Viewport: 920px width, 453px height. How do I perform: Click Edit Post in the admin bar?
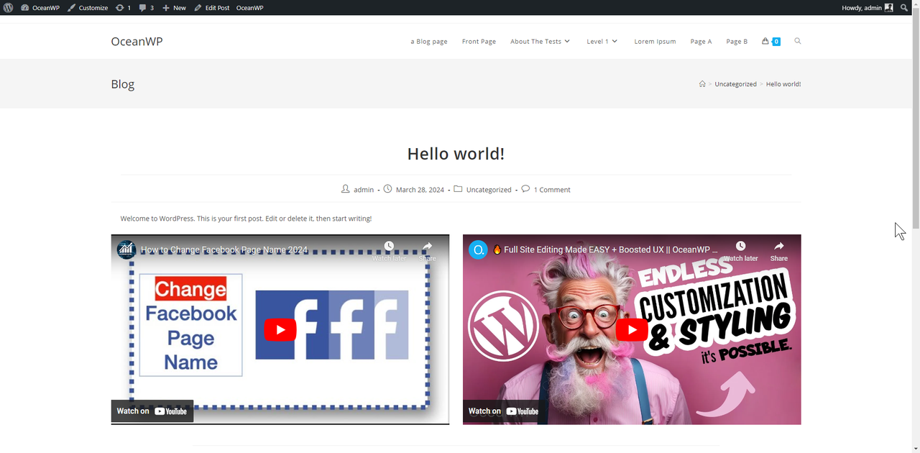tap(212, 7)
